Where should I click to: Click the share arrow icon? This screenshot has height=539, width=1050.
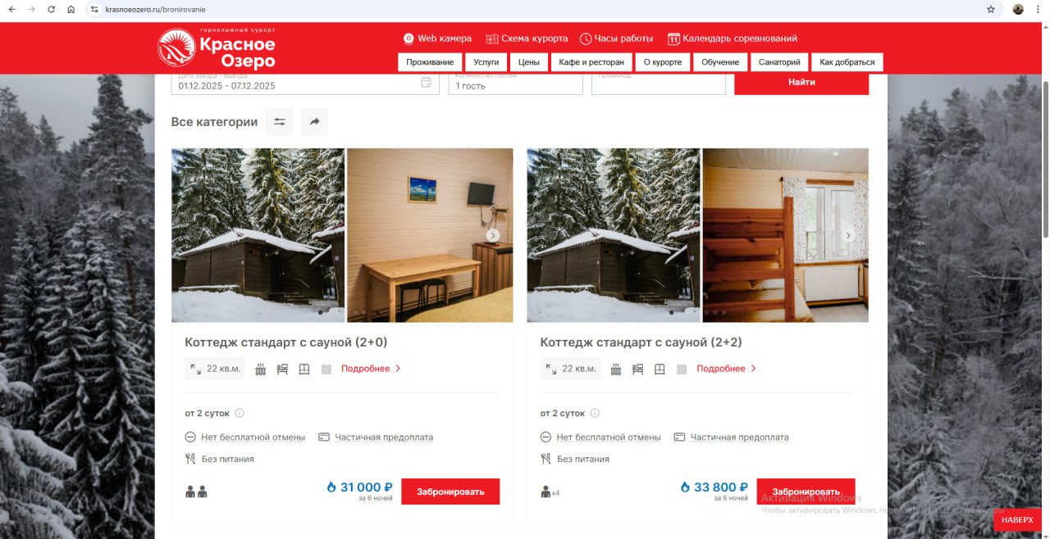coord(314,122)
